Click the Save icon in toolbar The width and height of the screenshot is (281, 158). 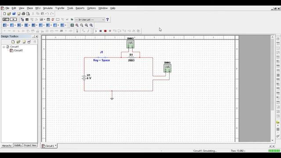coord(18,14)
